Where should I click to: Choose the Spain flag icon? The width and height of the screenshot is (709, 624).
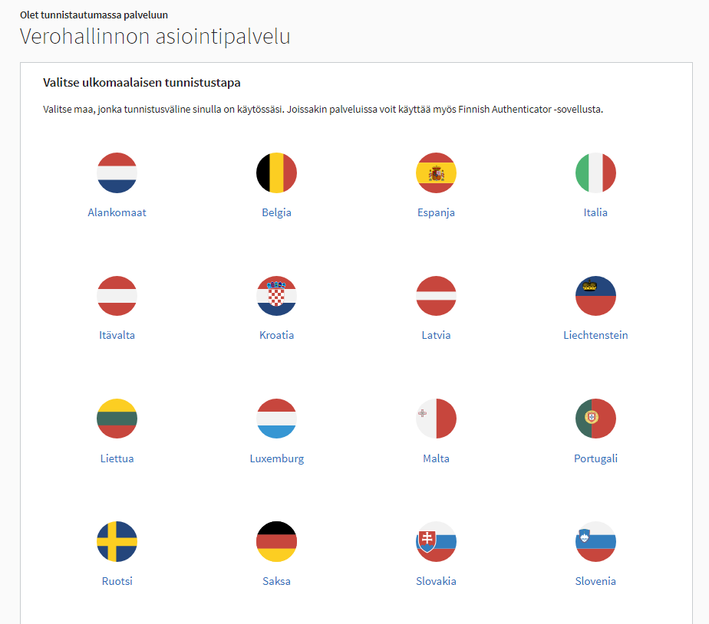coord(436,172)
